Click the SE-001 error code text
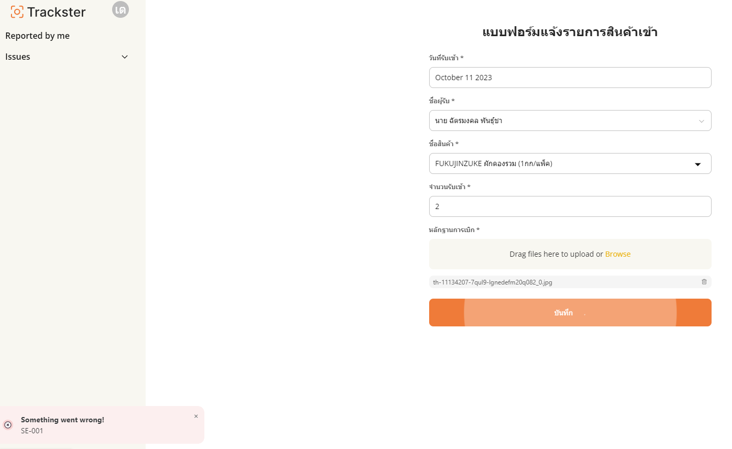Screen dimensions: 732x449 click(x=32, y=431)
